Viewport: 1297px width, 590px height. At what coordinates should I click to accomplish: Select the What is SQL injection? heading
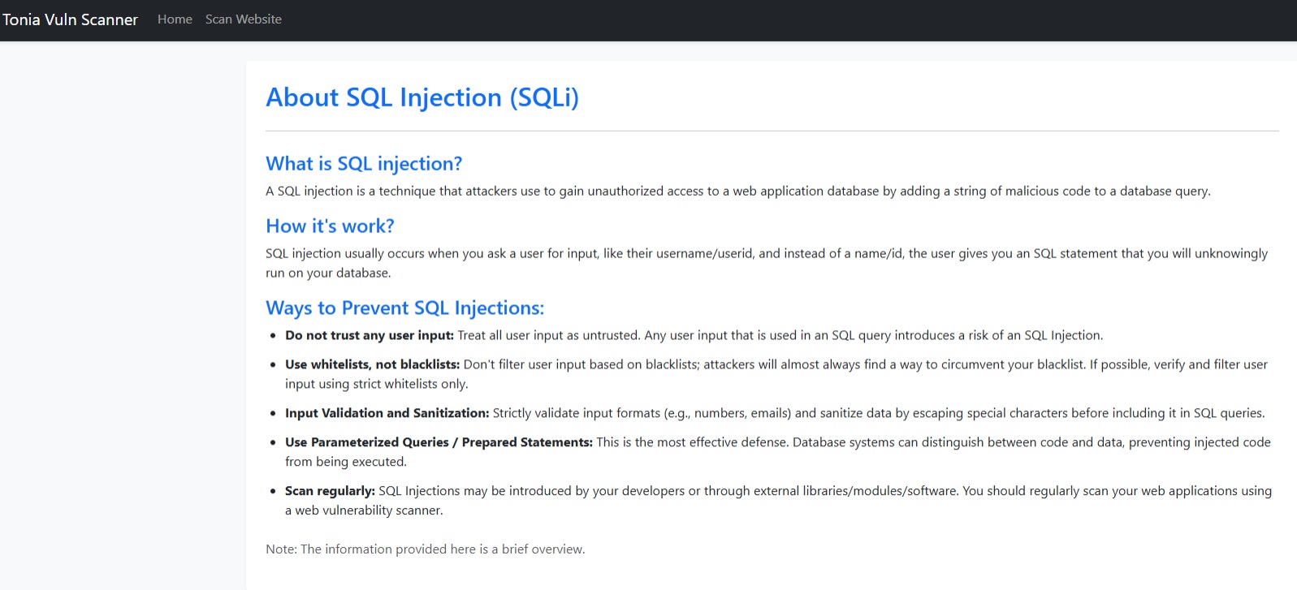point(364,164)
